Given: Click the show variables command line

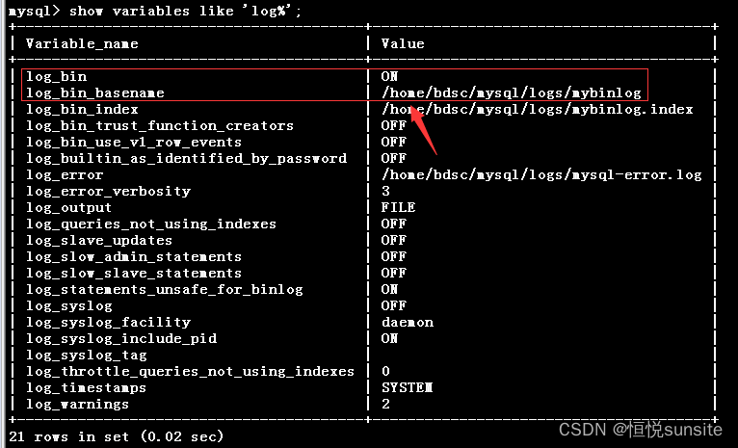Looking at the screenshot, I should pyautogui.click(x=155, y=11).
